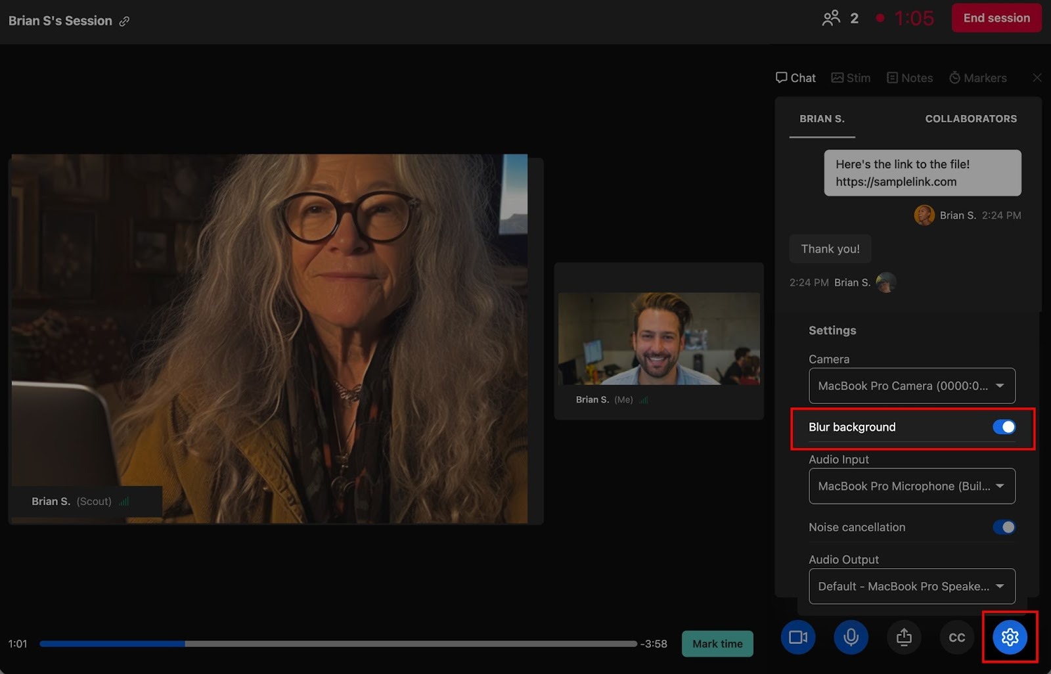Expand the Camera device dropdown

pos(912,386)
